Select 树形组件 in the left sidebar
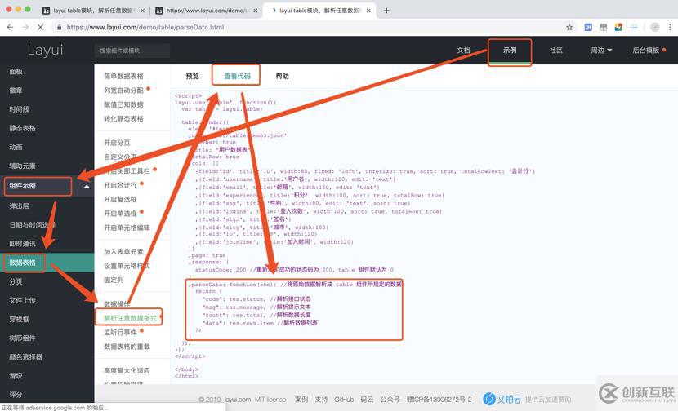 (23, 338)
